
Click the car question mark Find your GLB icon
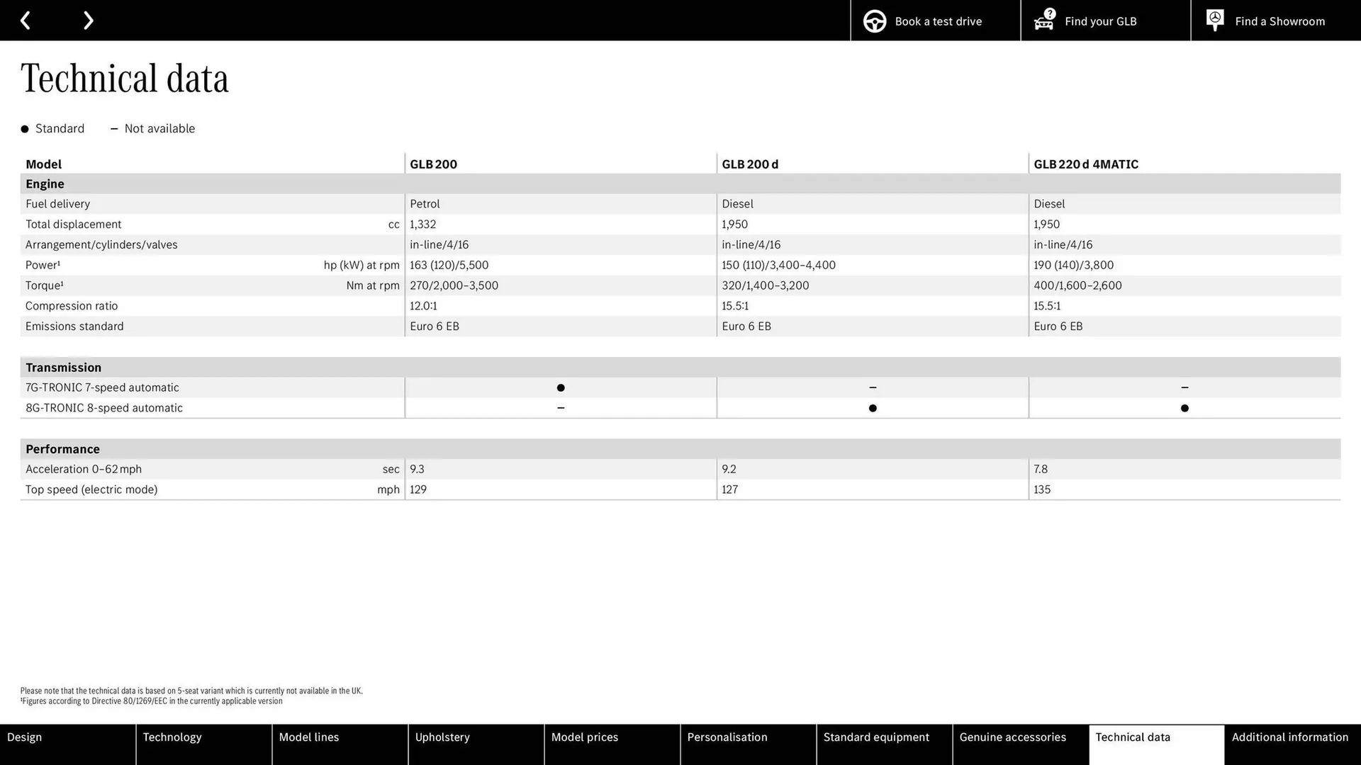pyautogui.click(x=1043, y=21)
